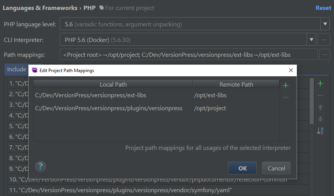Viewport: 334px width, 196px height.
Task: Open help via the question mark icon
Action: tap(40, 166)
